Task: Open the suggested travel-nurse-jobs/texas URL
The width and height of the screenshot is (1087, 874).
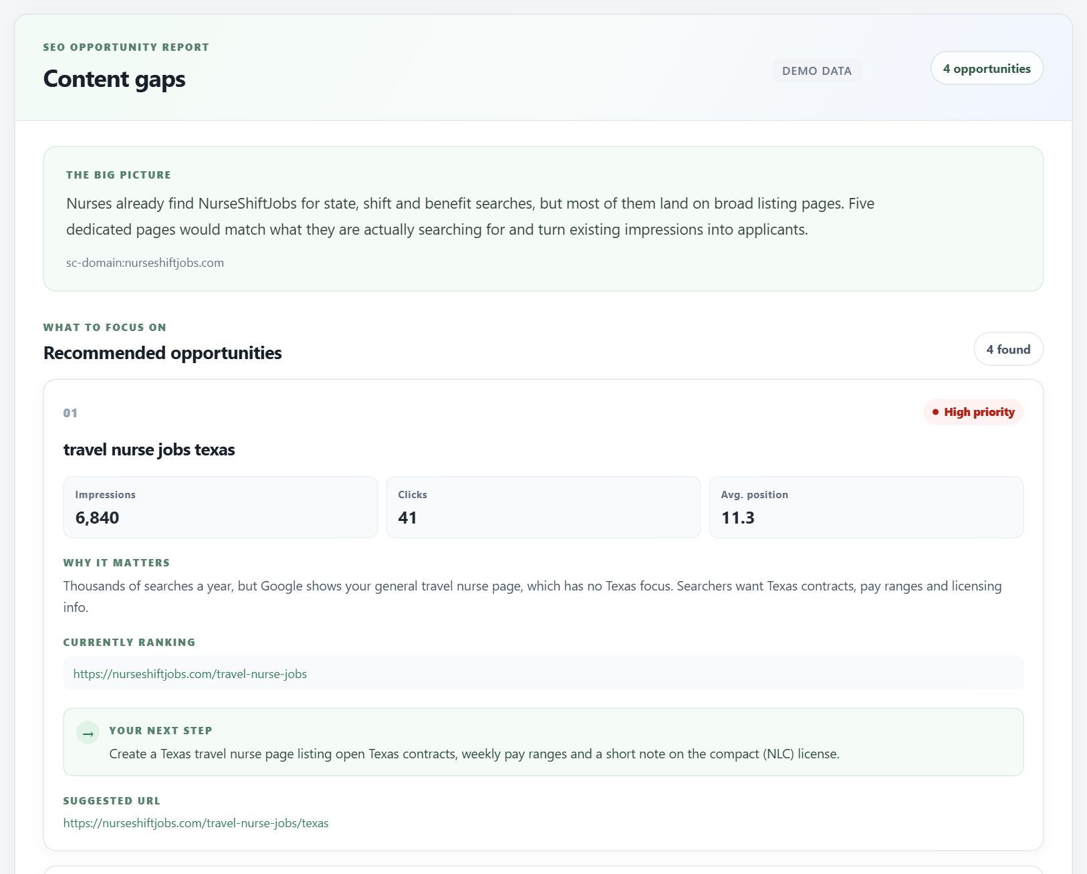Action: tap(196, 823)
